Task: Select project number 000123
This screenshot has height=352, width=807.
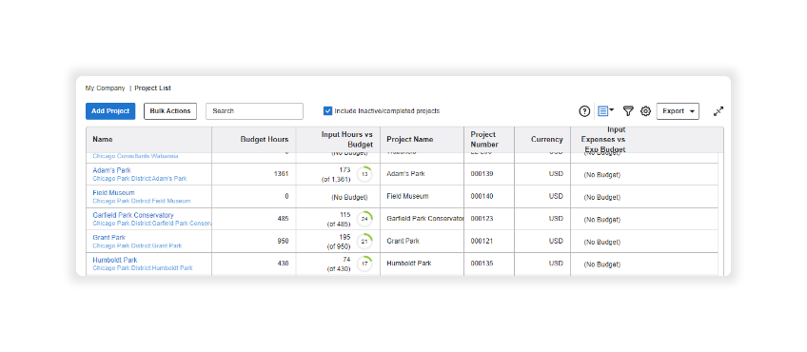Action: pyautogui.click(x=482, y=219)
